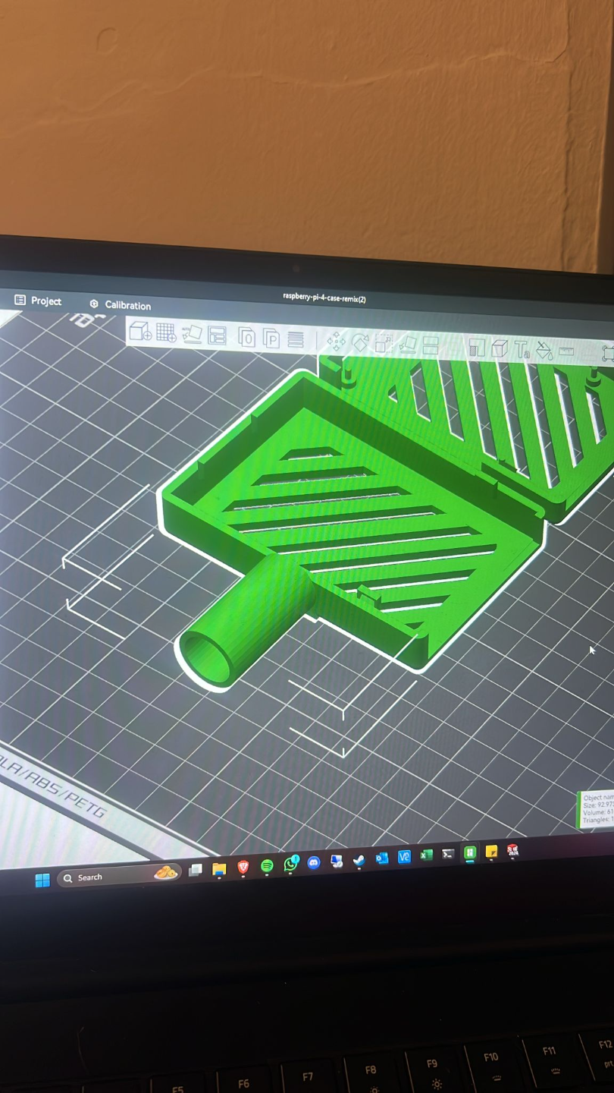Open the Windows Start menu

tap(42, 880)
